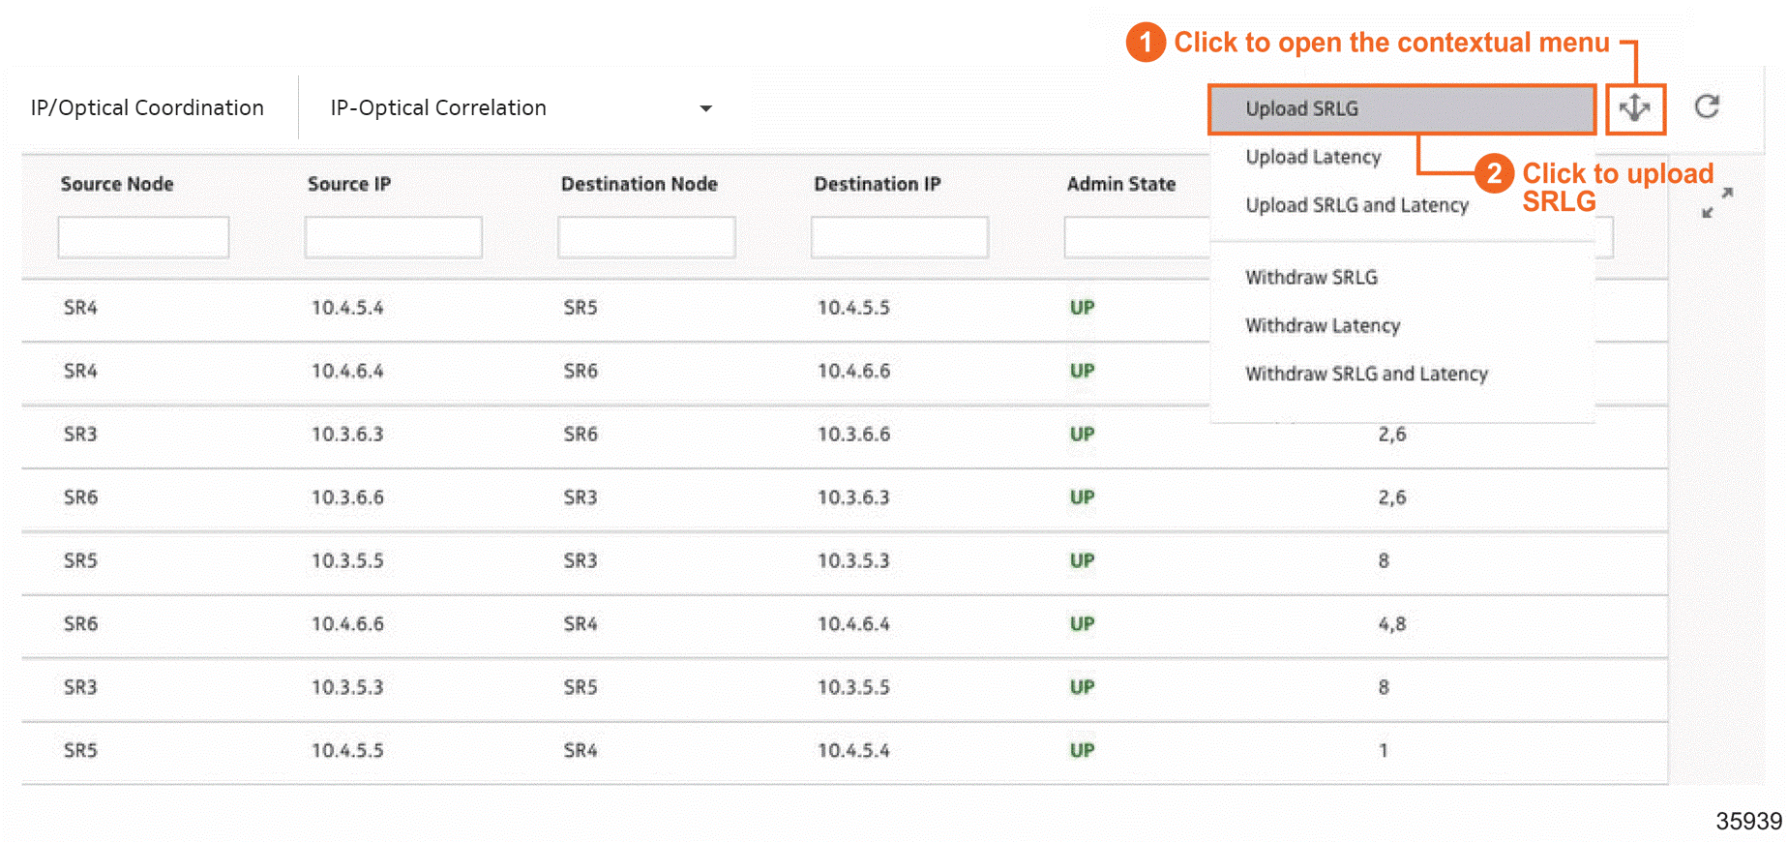Select the SR3 row with IP 10.3.6.3

point(346,435)
